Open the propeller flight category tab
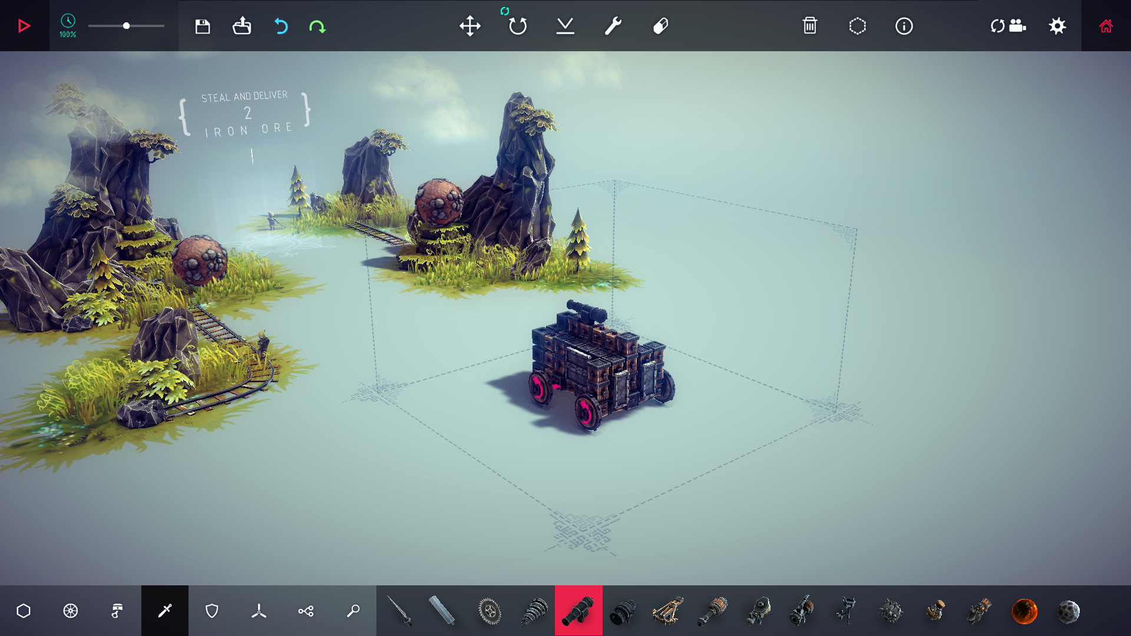This screenshot has height=636, width=1131. pos(259,611)
